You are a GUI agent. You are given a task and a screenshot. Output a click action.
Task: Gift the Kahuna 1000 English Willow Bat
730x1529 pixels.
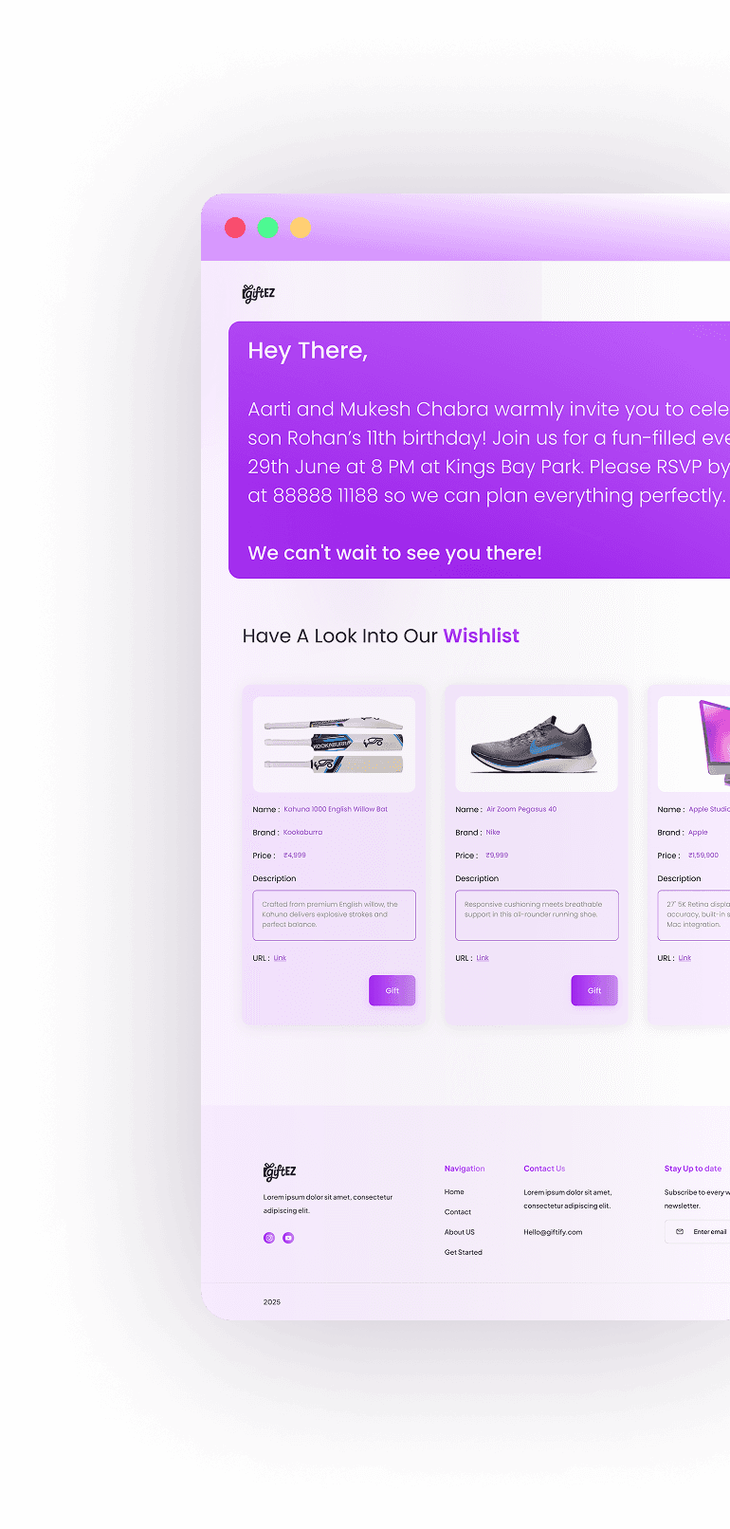(392, 990)
